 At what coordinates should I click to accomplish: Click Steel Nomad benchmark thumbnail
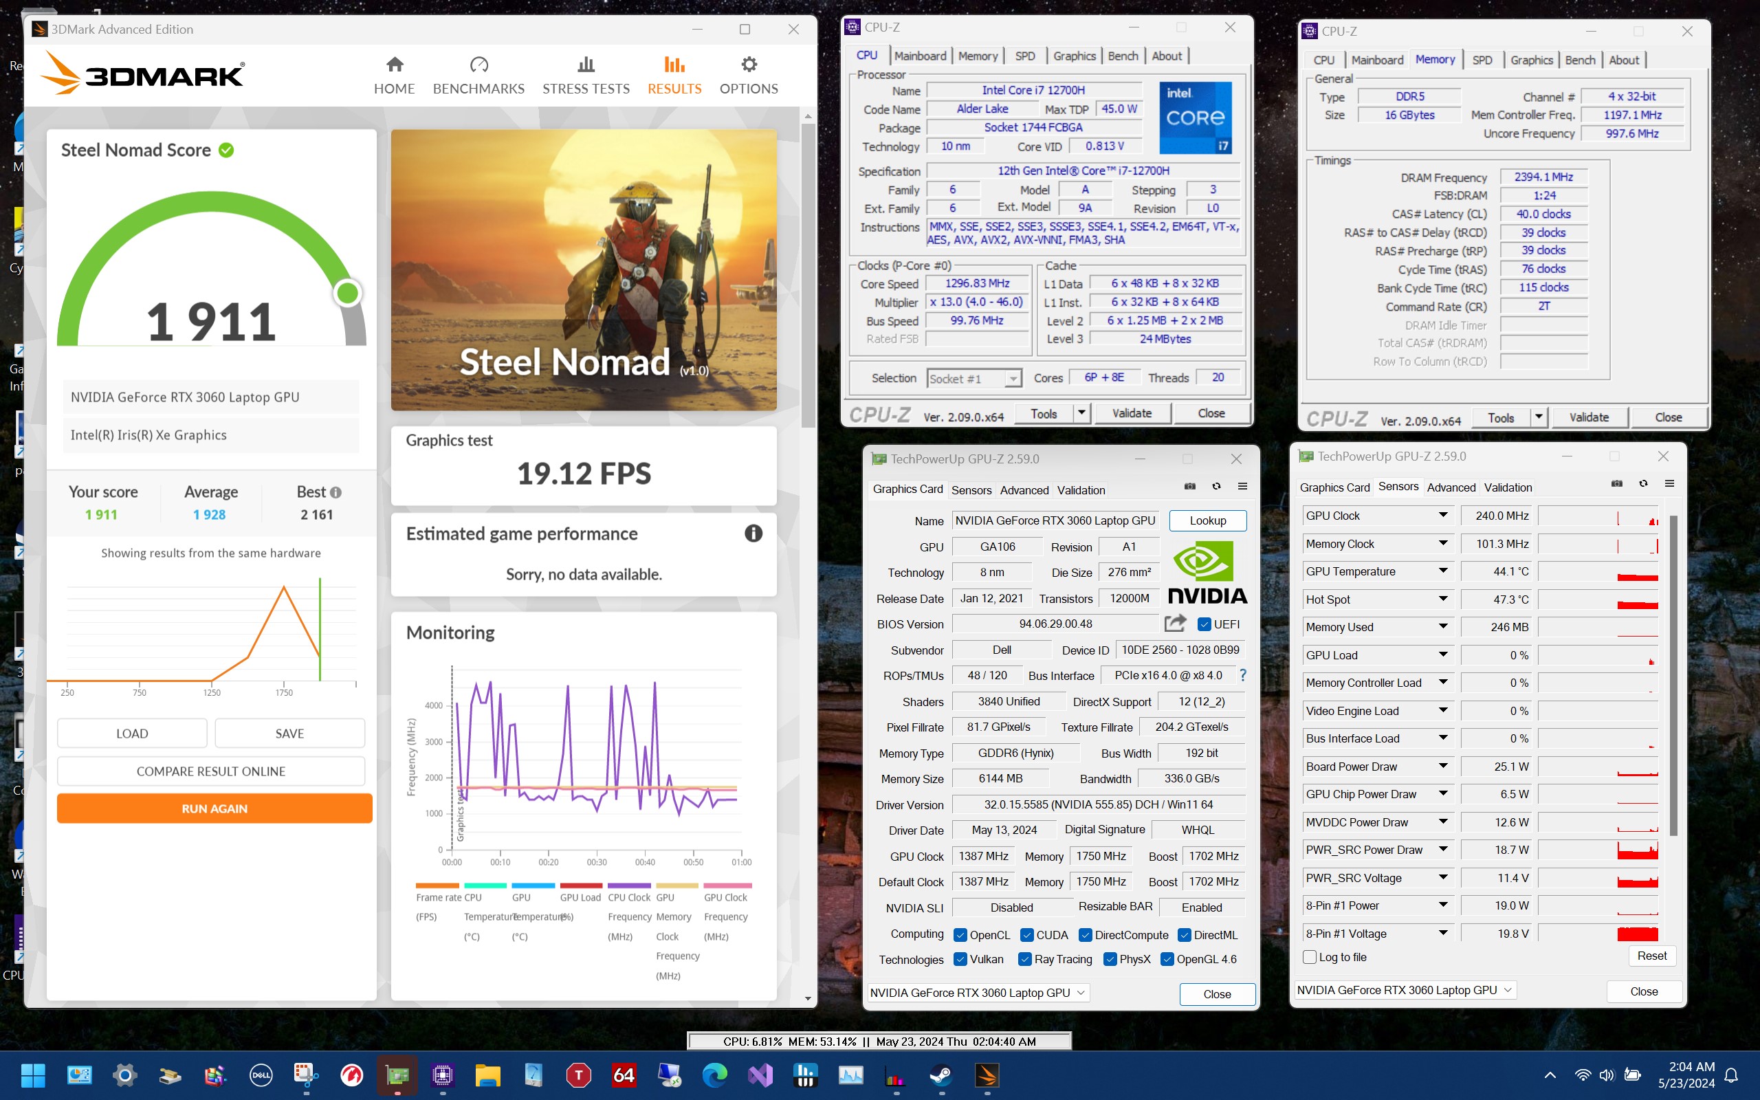583,270
